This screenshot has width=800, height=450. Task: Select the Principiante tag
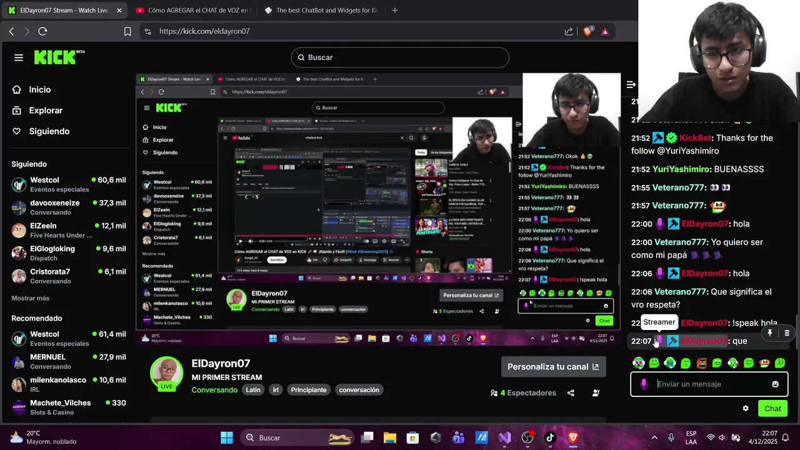click(309, 390)
